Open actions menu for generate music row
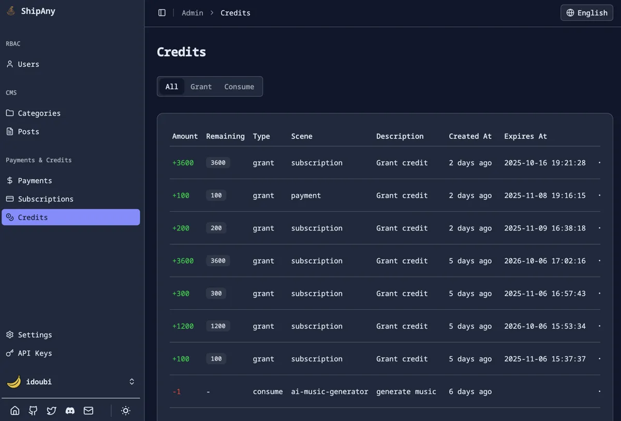Image resolution: width=621 pixels, height=421 pixels. (x=599, y=391)
